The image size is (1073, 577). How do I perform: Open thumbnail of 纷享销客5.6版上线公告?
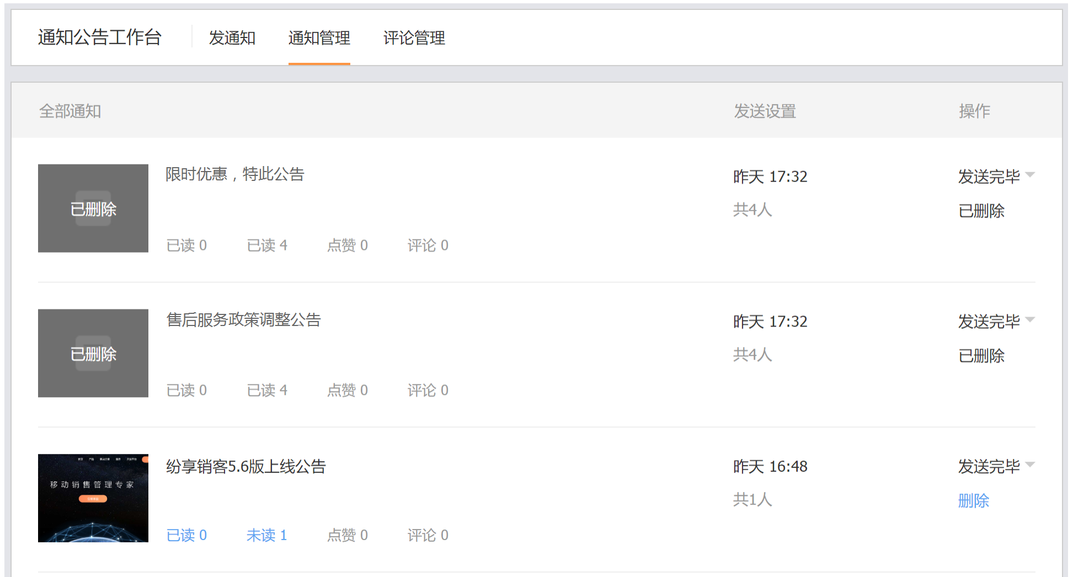[93, 498]
